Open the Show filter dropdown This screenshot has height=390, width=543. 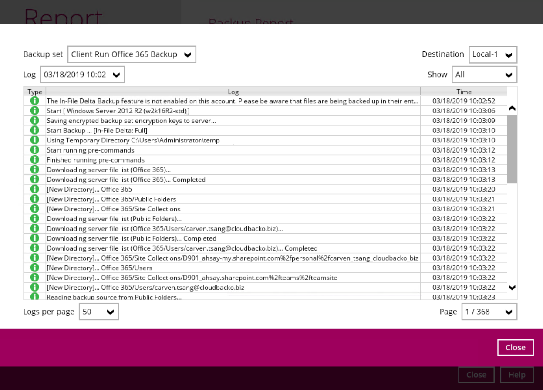click(x=484, y=75)
